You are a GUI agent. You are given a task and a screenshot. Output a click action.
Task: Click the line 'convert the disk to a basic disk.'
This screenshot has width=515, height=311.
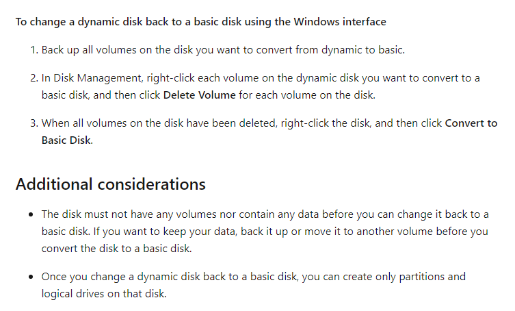click(x=116, y=249)
